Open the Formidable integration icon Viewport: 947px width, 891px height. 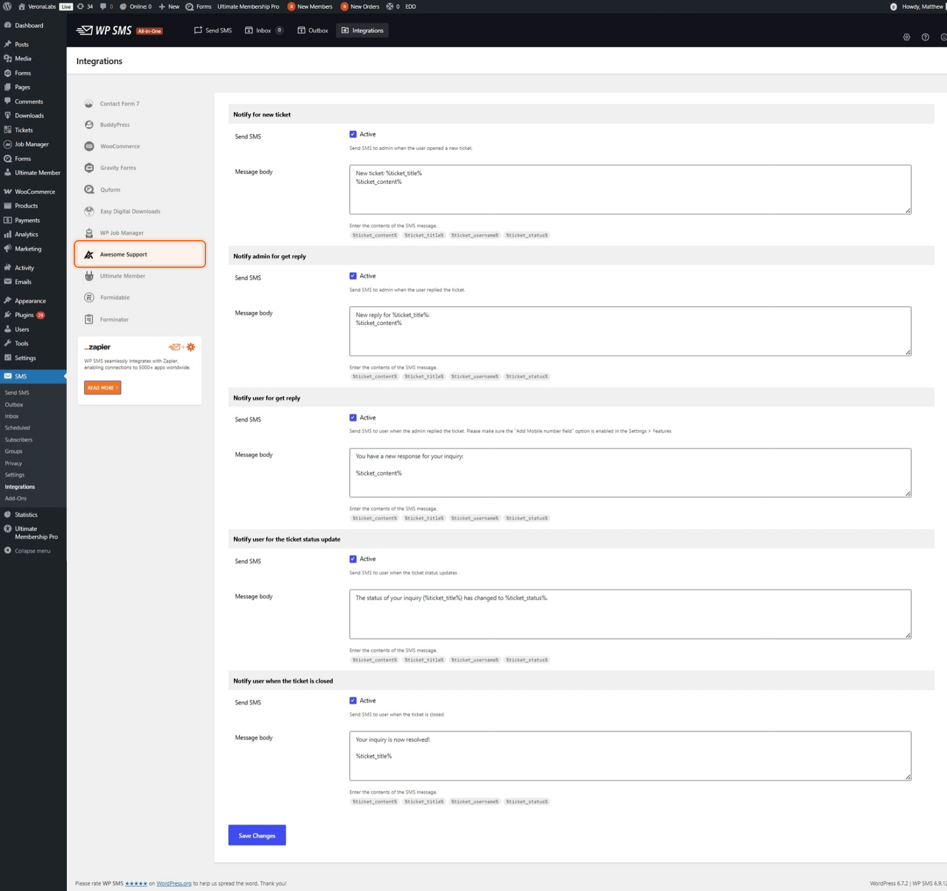pyautogui.click(x=89, y=297)
